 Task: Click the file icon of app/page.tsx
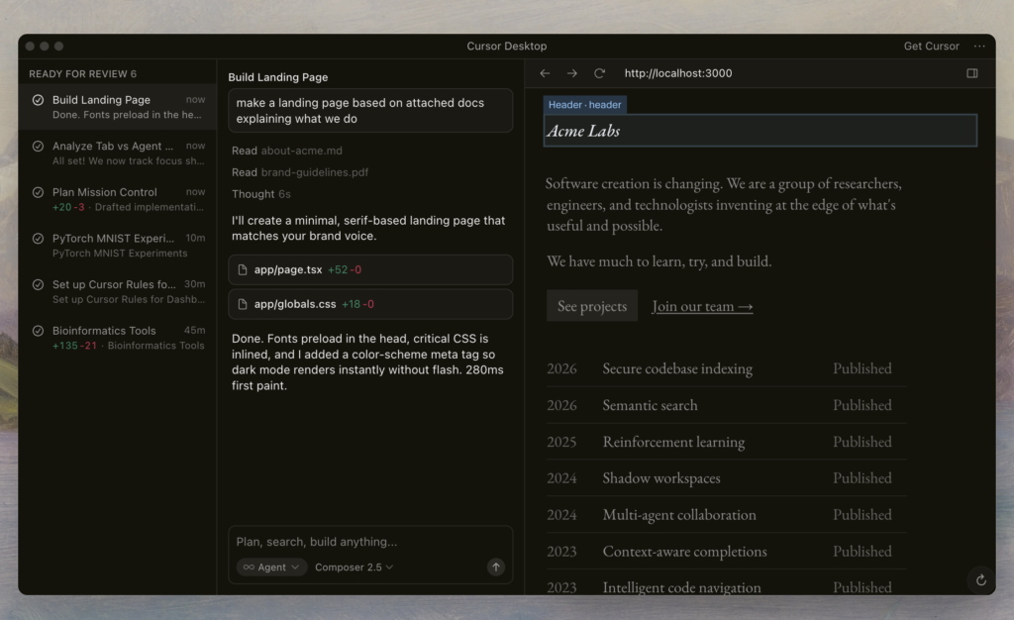pos(243,269)
